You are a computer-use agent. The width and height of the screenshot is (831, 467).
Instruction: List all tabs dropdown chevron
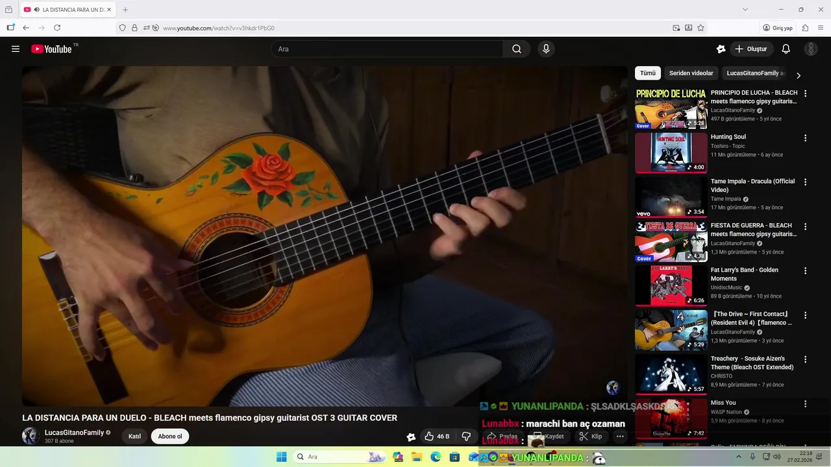click(745, 10)
